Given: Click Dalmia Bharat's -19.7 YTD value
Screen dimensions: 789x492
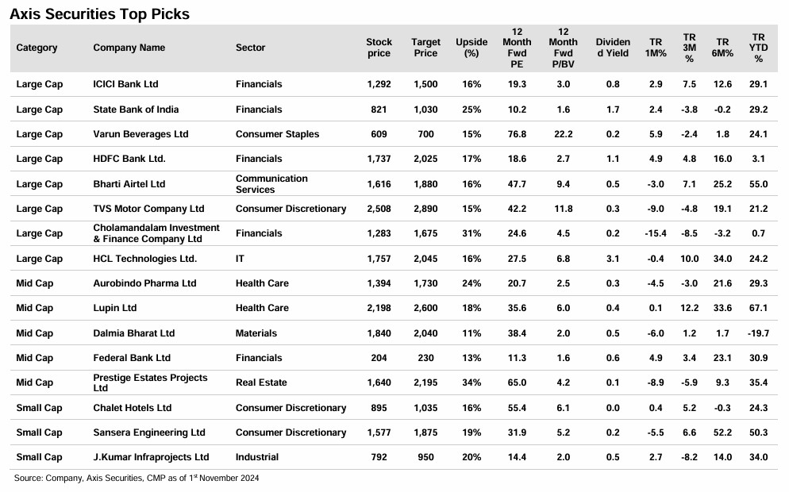Looking at the screenshot, I should click(x=758, y=333).
